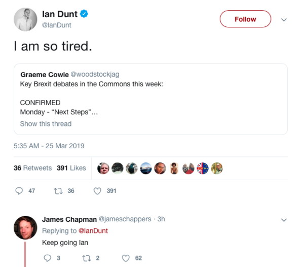Reply to James Chapman's comment
This screenshot has height=267, width=304.
click(x=48, y=258)
